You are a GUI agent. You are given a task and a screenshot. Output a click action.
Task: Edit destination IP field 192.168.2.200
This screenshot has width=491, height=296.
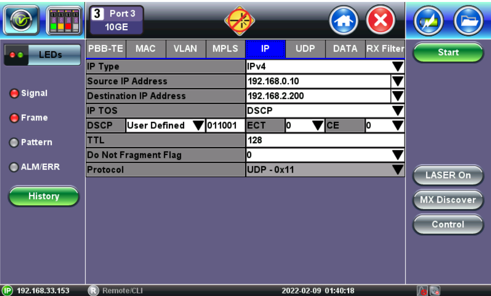pyautogui.click(x=318, y=96)
